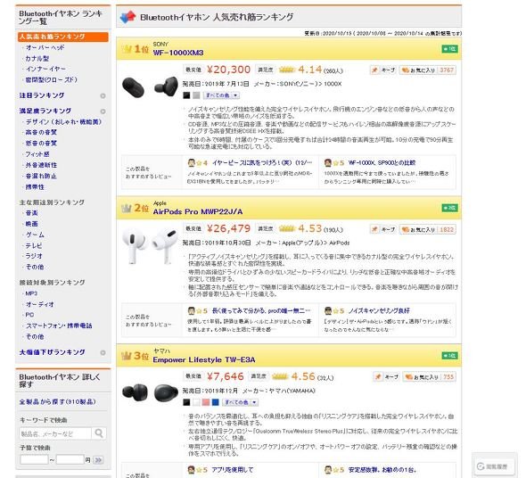Click the Sony WF-1000XM3 earbuds thumbnail
Viewport: 526px width, 478px height.
pos(150,87)
